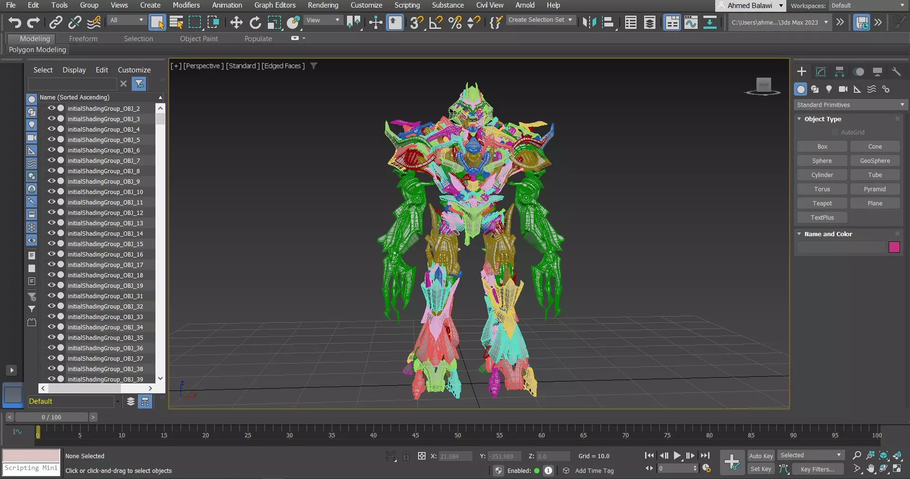This screenshot has height=479, width=910.
Task: Toggle scene explorer display filter funnel
Action: (139, 84)
